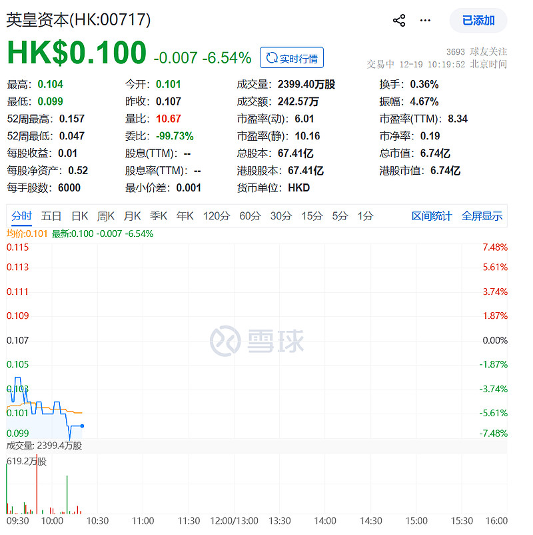Image resolution: width=533 pixels, height=535 pixels.
Task: Open the 月K chart tab
Action: 132,216
